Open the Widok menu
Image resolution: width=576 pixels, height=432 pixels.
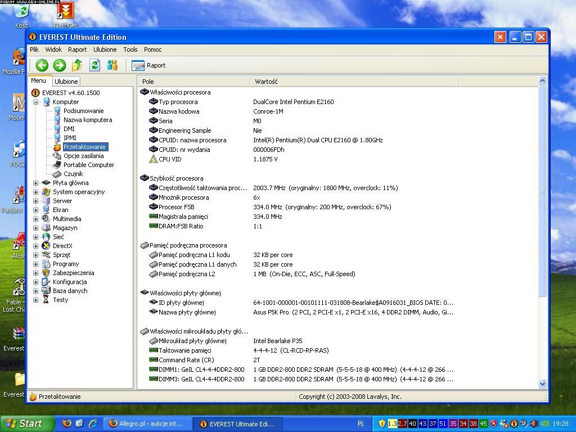[x=53, y=49]
